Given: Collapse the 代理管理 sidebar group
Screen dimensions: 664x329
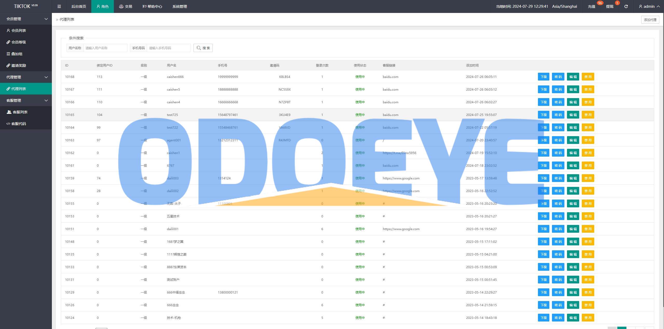Looking at the screenshot, I should pos(26,77).
